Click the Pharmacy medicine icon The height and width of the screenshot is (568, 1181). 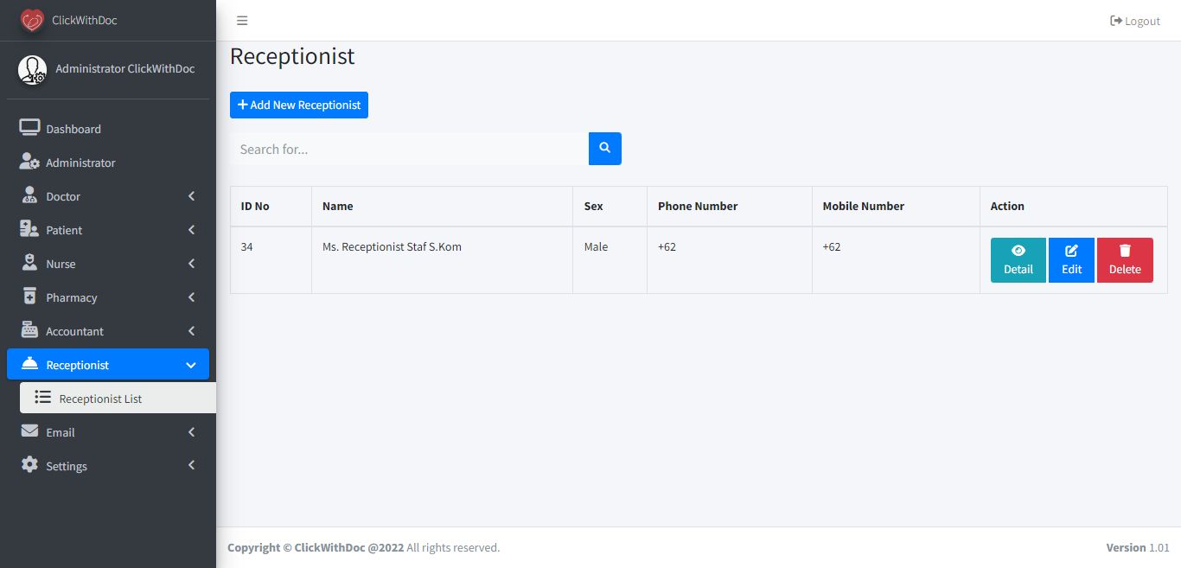pos(29,297)
